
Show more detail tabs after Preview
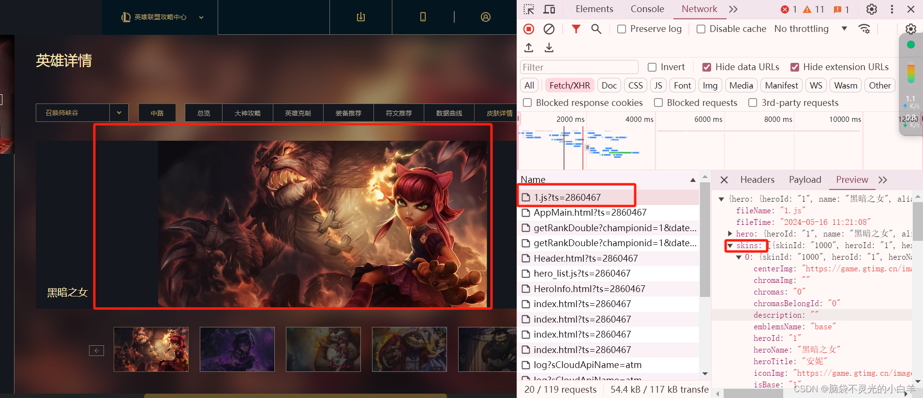point(883,180)
